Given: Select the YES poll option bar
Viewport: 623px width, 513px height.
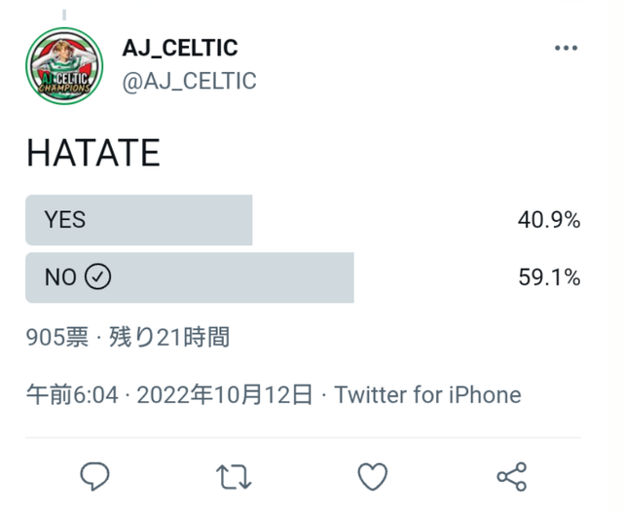Looking at the screenshot, I should (x=139, y=220).
